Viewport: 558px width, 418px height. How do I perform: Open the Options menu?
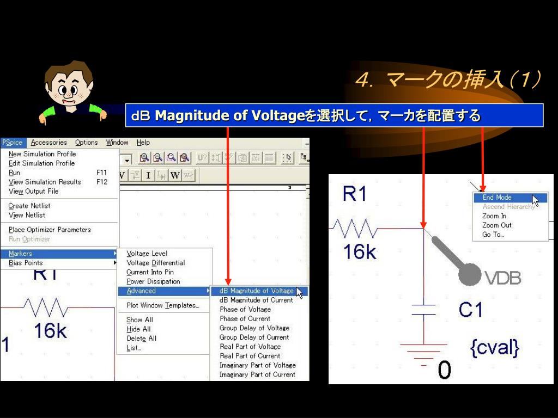pyautogui.click(x=87, y=143)
